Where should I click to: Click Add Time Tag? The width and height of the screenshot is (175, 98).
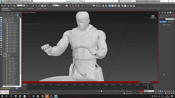(129, 93)
